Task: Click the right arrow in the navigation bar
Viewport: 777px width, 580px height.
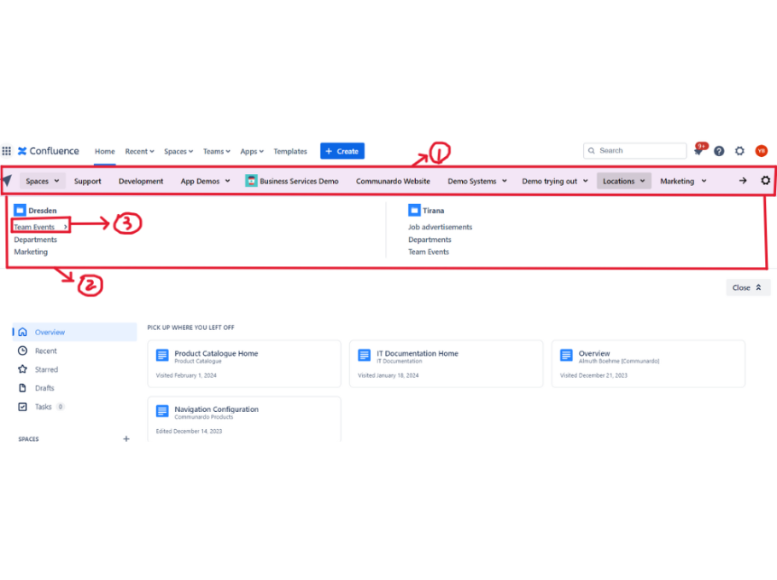Action: [742, 181]
